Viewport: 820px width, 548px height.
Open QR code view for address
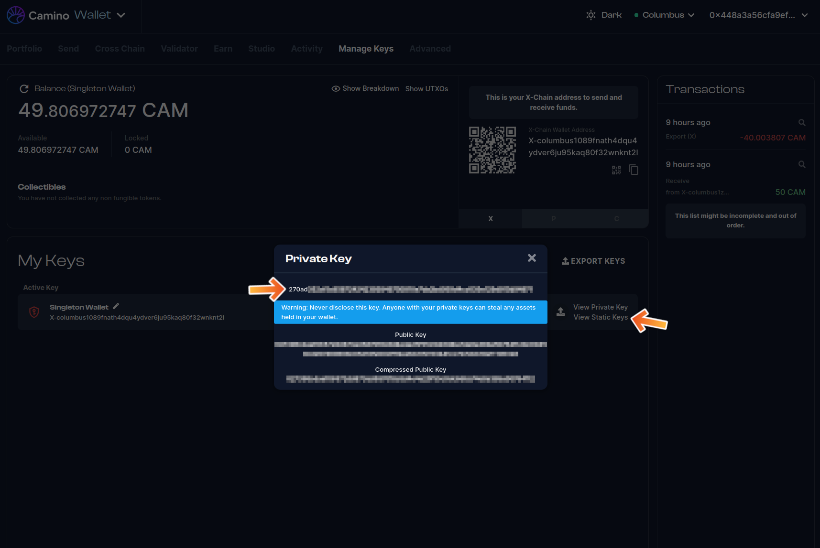616,170
